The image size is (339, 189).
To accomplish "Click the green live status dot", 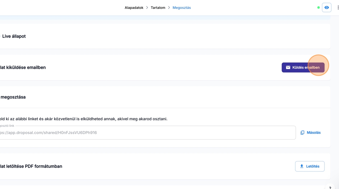I will [x=318, y=8].
